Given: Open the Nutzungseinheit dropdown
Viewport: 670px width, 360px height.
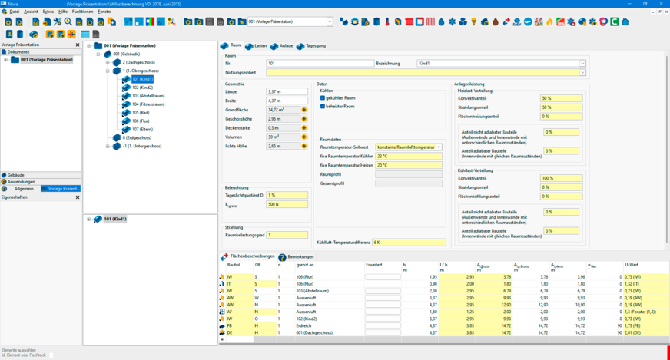Looking at the screenshot, I should [x=583, y=72].
